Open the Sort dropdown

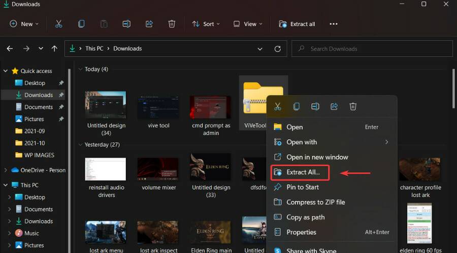(x=206, y=24)
